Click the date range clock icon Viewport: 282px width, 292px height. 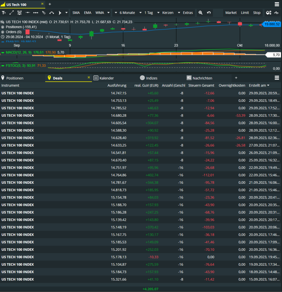coord(2,37)
